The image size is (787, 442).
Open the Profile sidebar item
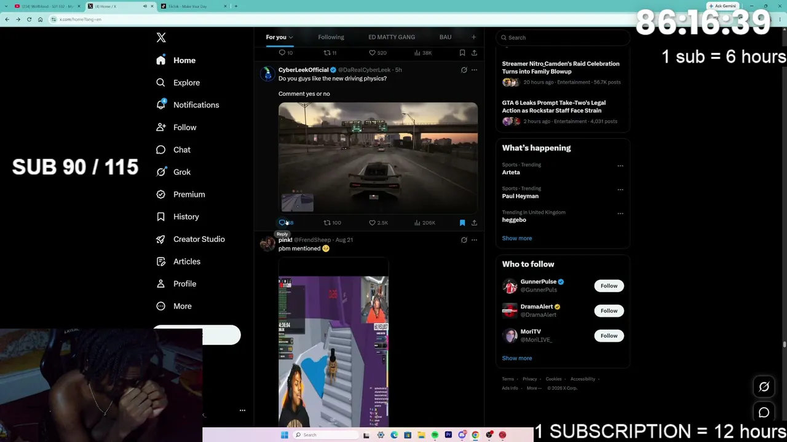pyautogui.click(x=176, y=284)
